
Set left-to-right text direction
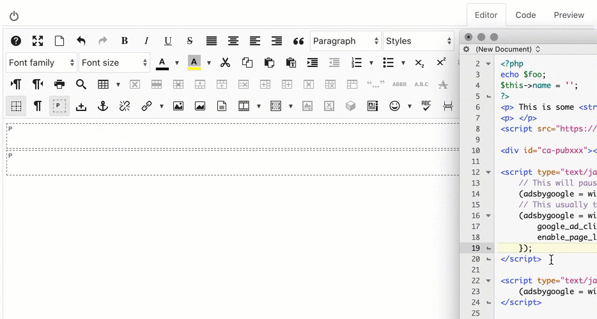click(x=16, y=84)
